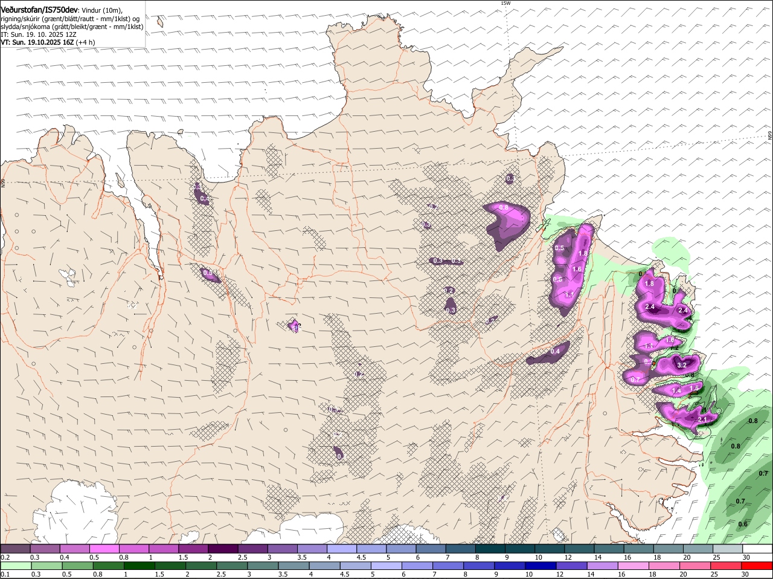Click the 5 light lavender swatch in rain legend
The width and height of the screenshot is (773, 579).
point(386,566)
